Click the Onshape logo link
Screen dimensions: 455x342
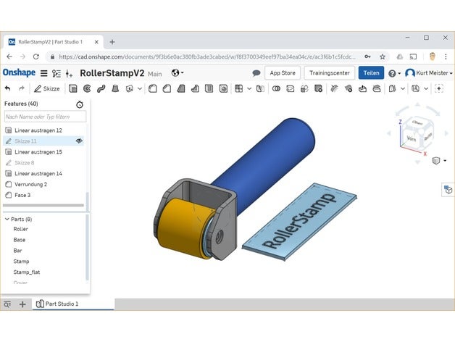point(19,72)
